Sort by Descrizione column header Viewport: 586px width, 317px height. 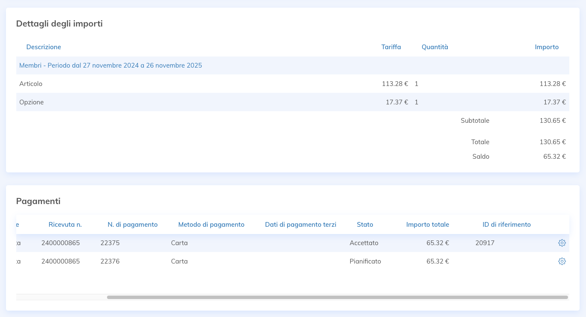tap(44, 47)
